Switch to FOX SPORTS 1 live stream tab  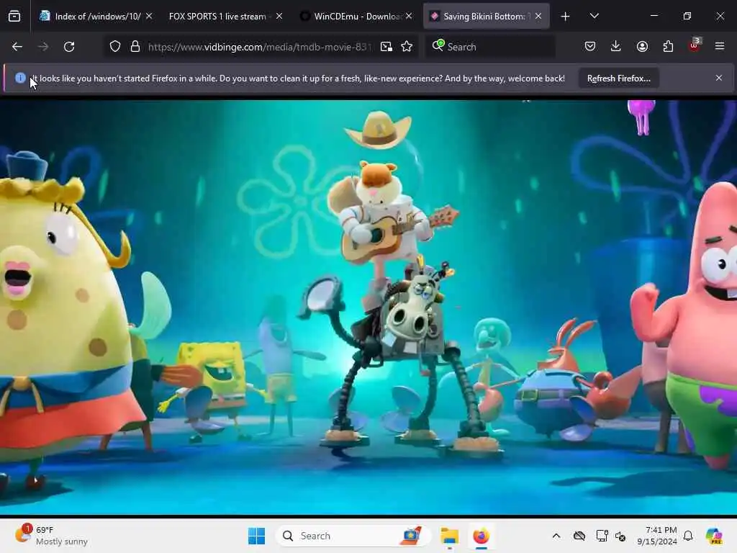[225, 17]
